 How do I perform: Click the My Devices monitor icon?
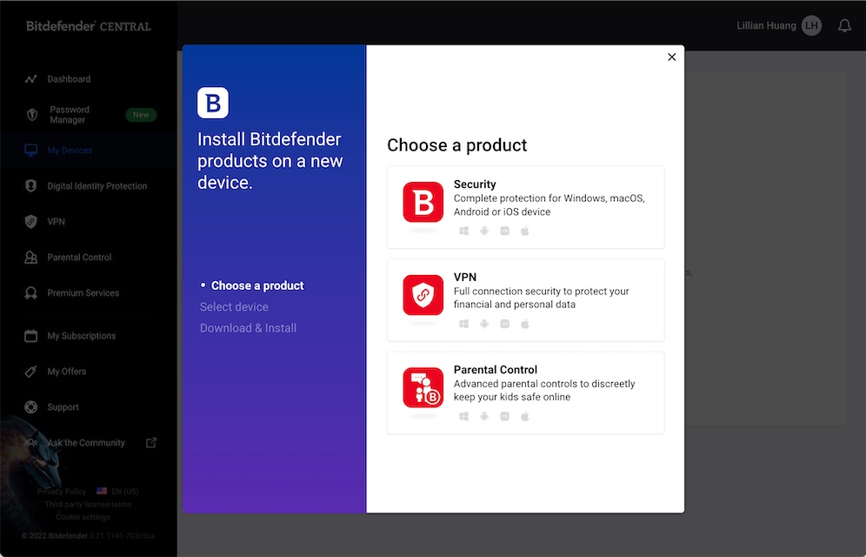(31, 151)
